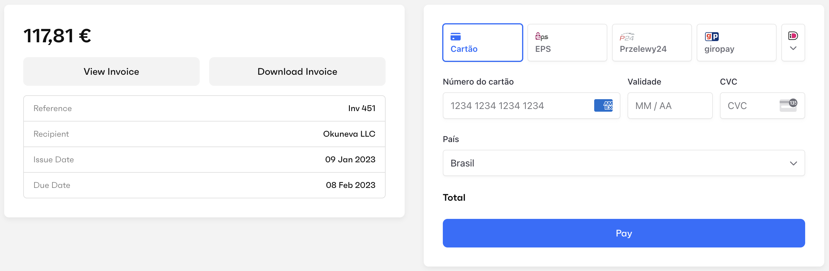Expand more payment methods chevron
The height and width of the screenshot is (271, 829).
(793, 48)
